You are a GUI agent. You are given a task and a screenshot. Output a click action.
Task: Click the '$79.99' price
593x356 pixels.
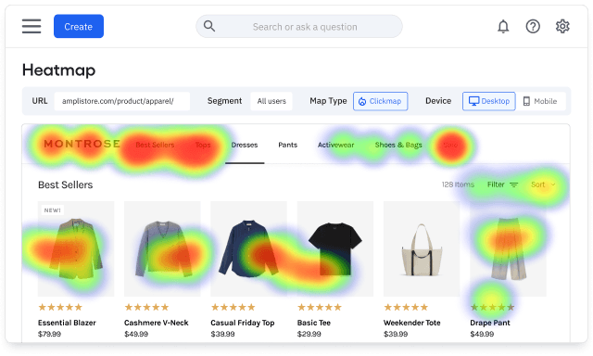click(x=49, y=334)
